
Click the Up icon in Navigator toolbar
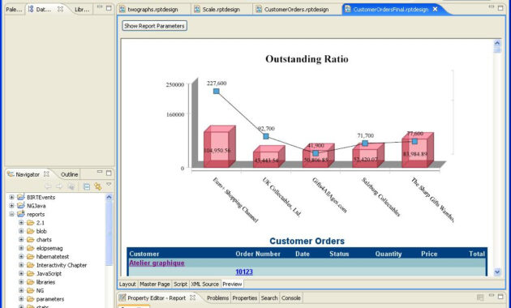(x=71, y=186)
